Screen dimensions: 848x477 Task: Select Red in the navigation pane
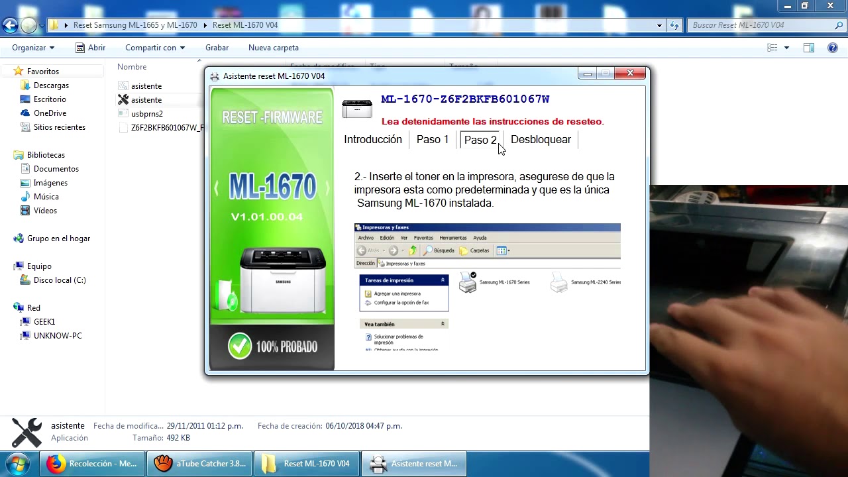click(x=33, y=308)
